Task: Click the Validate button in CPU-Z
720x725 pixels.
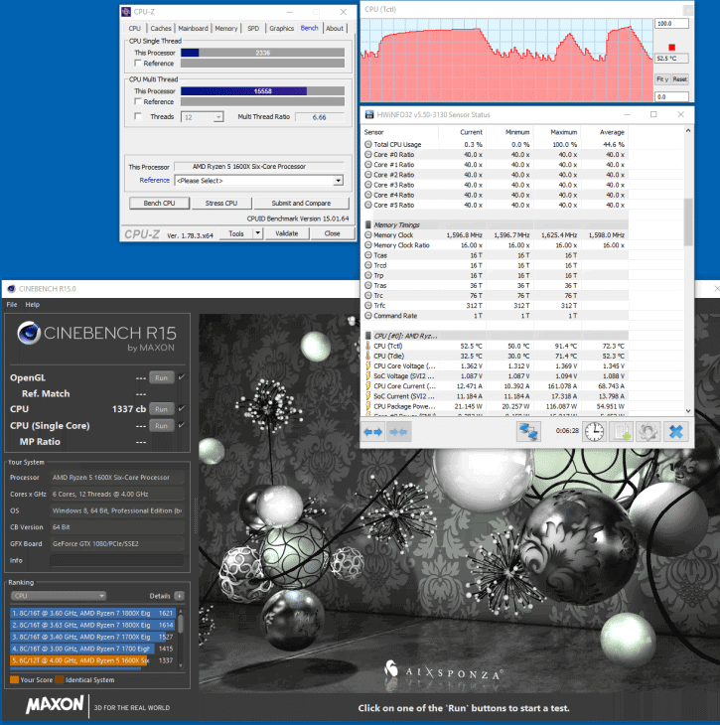Action: coord(286,233)
